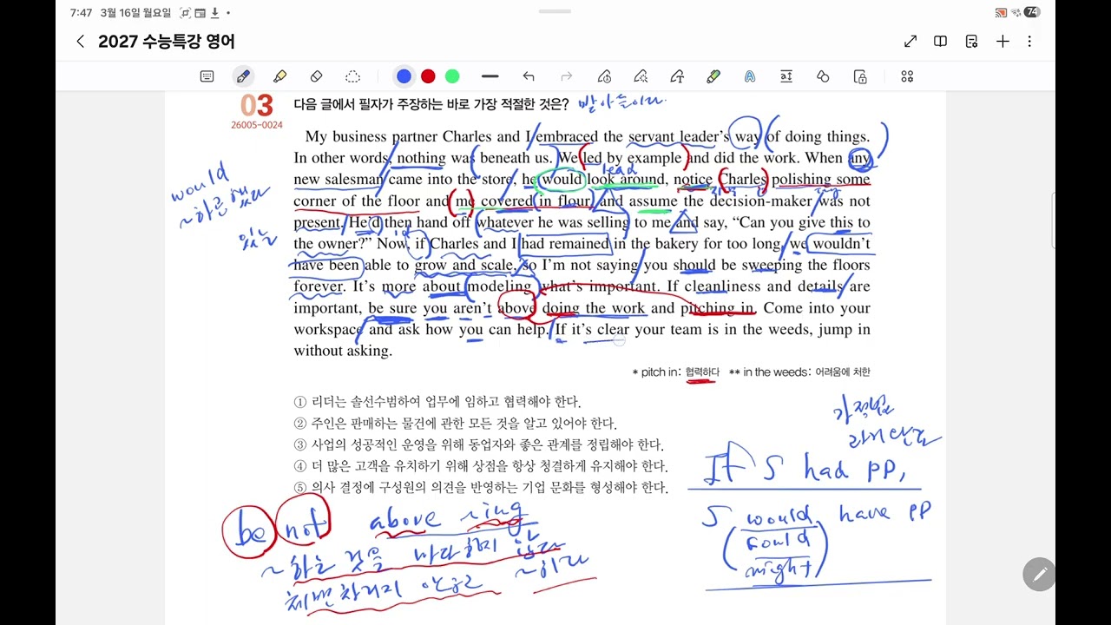Select the lasso selection tool
Viewport: 1111px width, 625px height.
(x=352, y=76)
